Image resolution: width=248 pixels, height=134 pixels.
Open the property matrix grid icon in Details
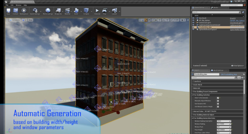(239, 78)
